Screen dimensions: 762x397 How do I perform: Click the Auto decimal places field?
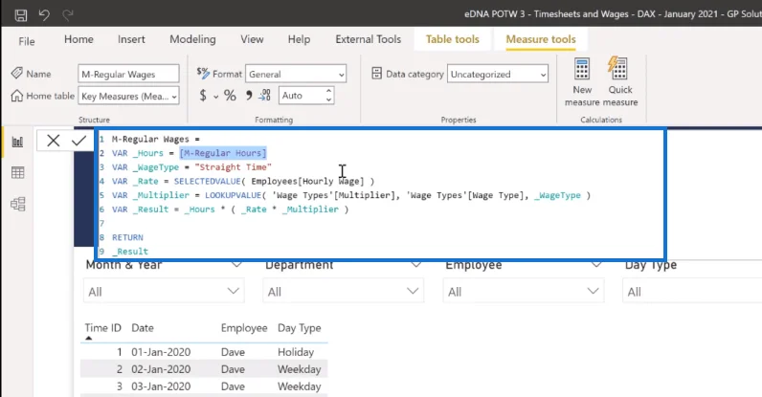302,96
